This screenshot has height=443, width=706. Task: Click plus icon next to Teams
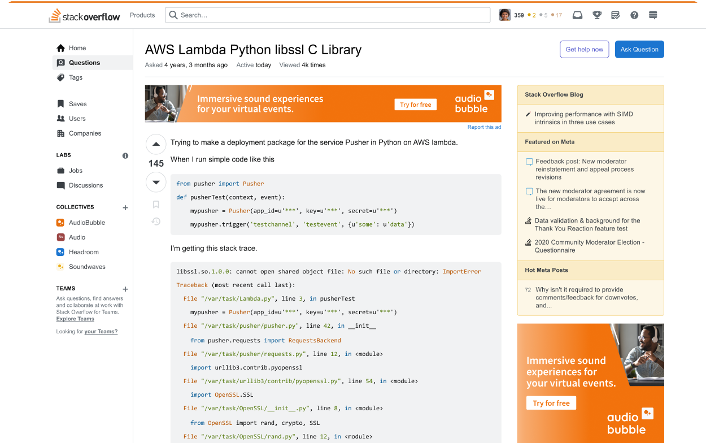(125, 289)
